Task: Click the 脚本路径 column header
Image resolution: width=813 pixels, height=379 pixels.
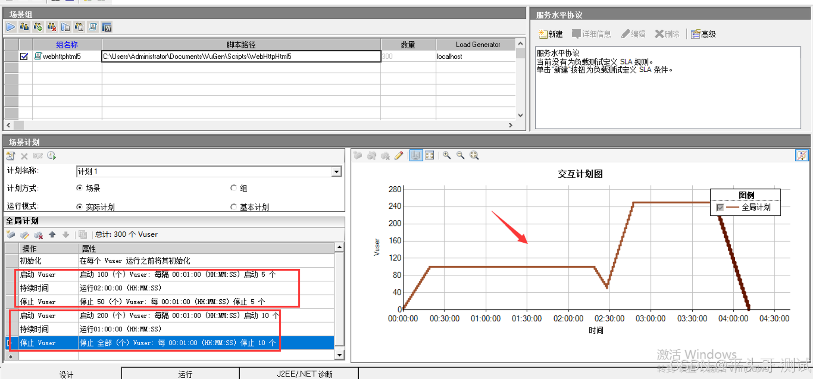Action: 241,44
